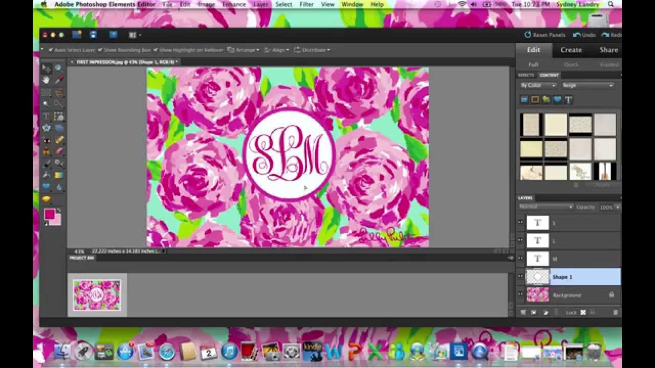Select the Smart Brush tool
This screenshot has width=655, height=368.
[59, 164]
